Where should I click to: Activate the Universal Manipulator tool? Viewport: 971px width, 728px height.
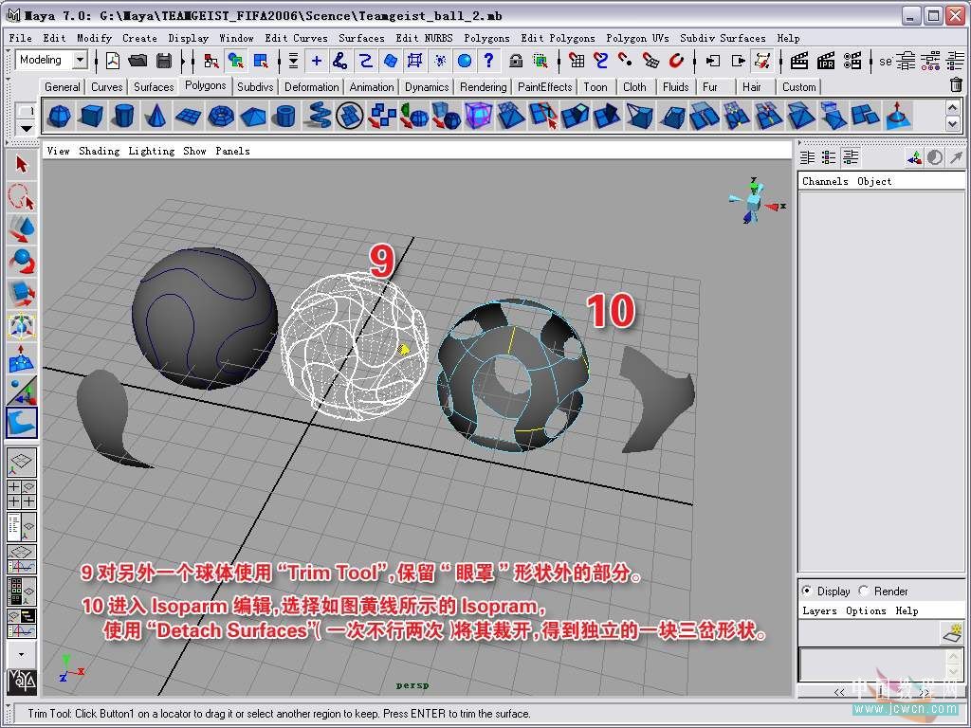(x=22, y=326)
